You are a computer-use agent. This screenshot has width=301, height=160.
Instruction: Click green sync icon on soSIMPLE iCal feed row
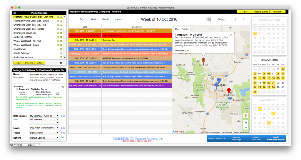(x=61, y=37)
